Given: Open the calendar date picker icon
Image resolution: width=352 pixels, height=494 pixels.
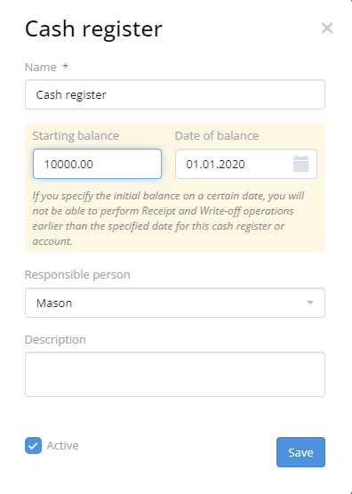Looking at the screenshot, I should [x=300, y=164].
